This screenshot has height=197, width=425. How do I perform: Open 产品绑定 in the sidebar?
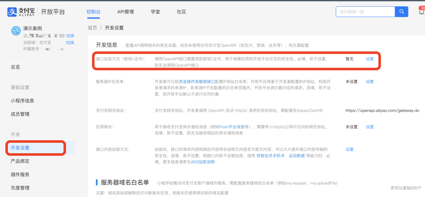click(20, 161)
